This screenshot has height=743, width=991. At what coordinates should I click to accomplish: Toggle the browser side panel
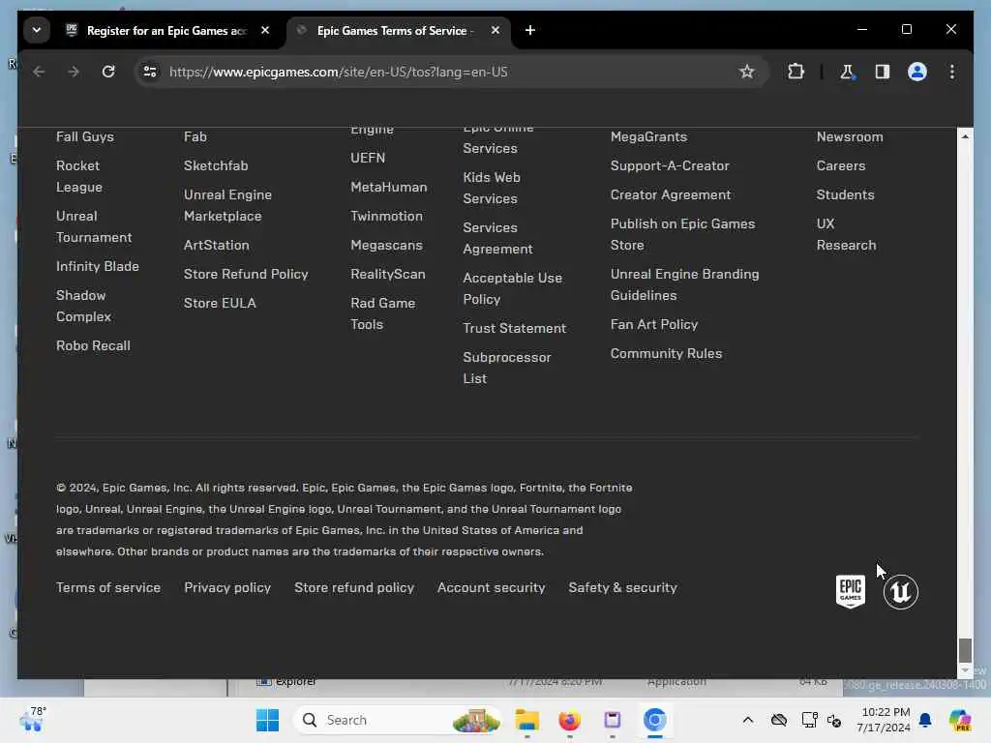883,72
